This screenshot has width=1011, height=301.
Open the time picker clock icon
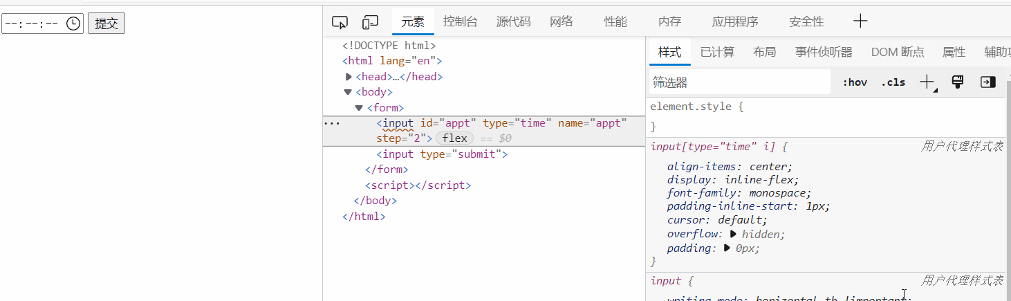click(73, 24)
